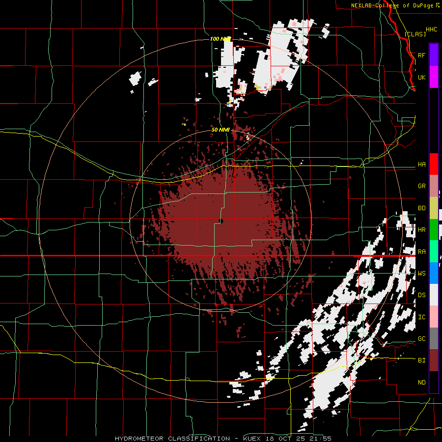
Task: Click the [CLAS] legend header text
Action: pyautogui.click(x=415, y=34)
